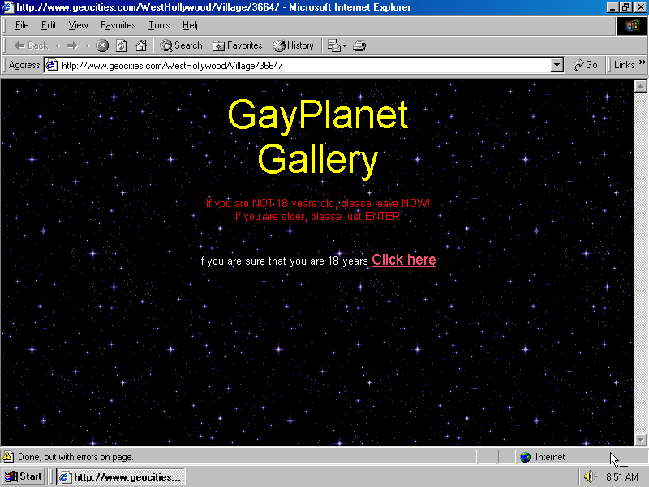This screenshot has width=649, height=487.
Task: Open the File menu
Action: (22, 25)
